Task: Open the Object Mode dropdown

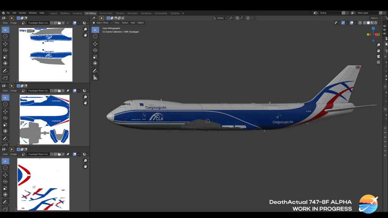Action: click(102, 23)
